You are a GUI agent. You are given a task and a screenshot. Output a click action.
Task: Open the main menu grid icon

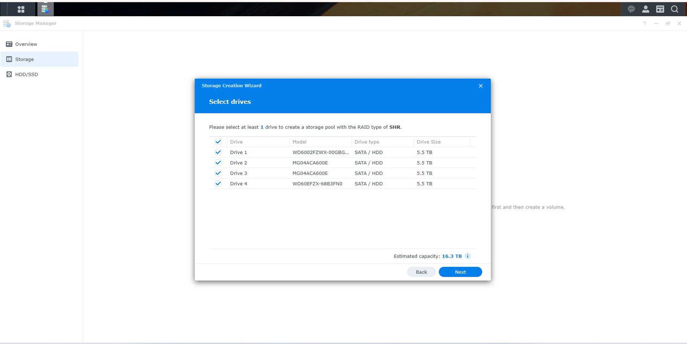[x=21, y=8]
